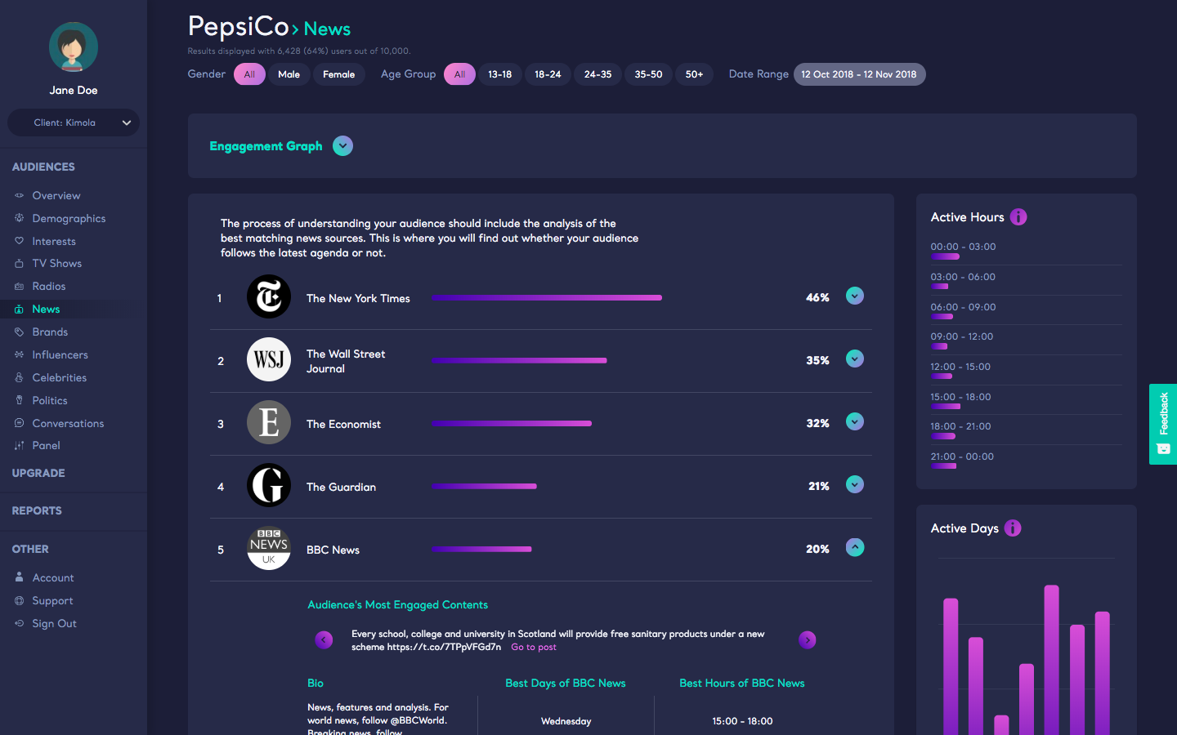
Task: Click the Go to post link
Action: (x=534, y=647)
